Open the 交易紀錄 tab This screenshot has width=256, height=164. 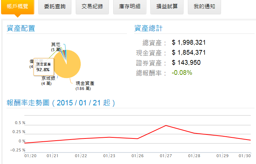point(92,7)
